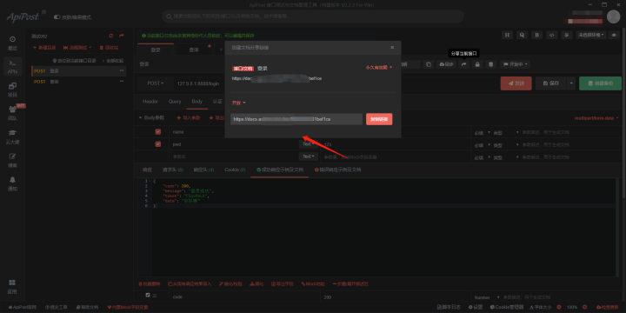Increase font size with plus icon
Image resolution: width=626 pixels, height=313 pixels.
coord(585,307)
